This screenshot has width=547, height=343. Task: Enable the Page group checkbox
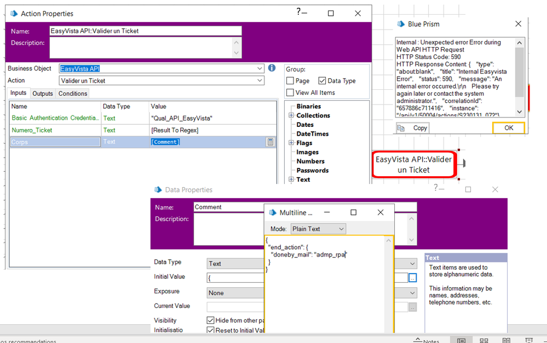tap(290, 81)
